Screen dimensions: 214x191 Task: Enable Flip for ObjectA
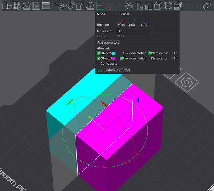pyautogui.click(x=170, y=53)
